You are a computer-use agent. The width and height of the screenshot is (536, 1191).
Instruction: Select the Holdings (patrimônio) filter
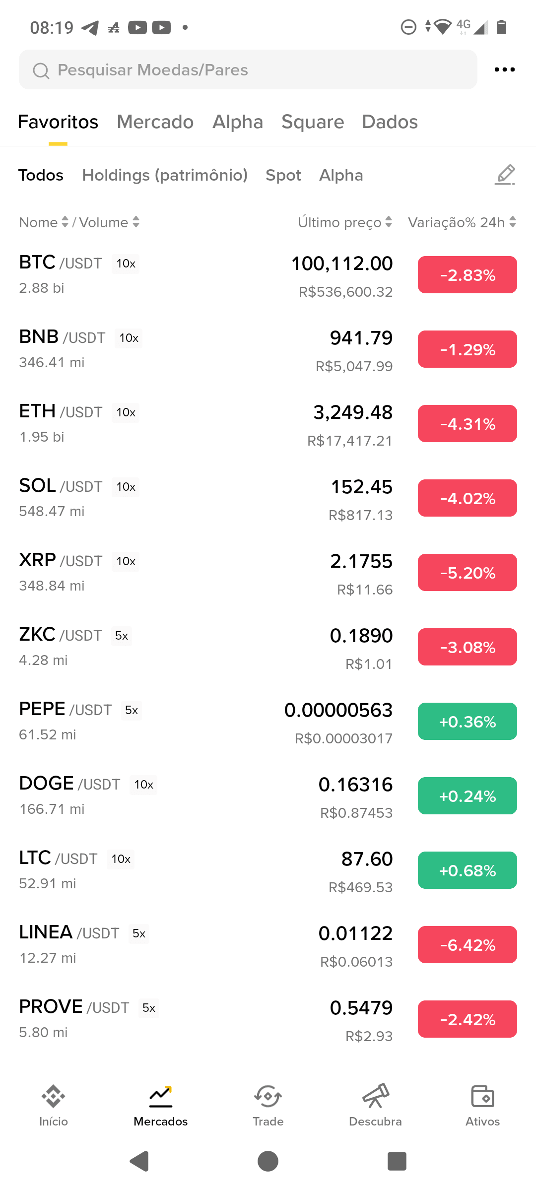(x=165, y=175)
